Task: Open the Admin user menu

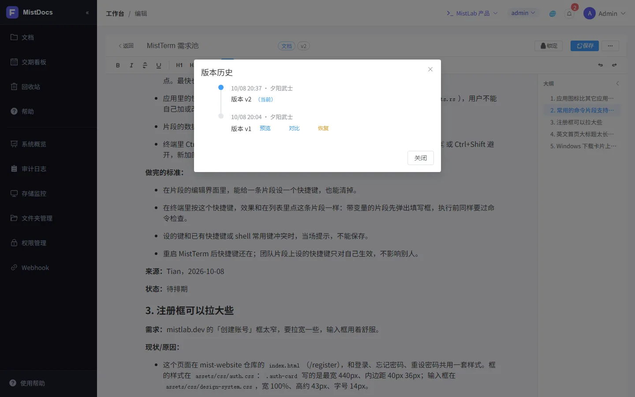Action: pyautogui.click(x=605, y=14)
